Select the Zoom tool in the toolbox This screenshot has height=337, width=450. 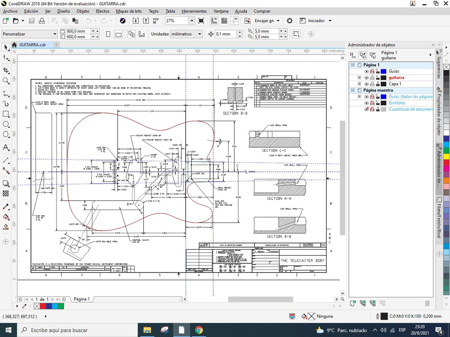(6, 81)
